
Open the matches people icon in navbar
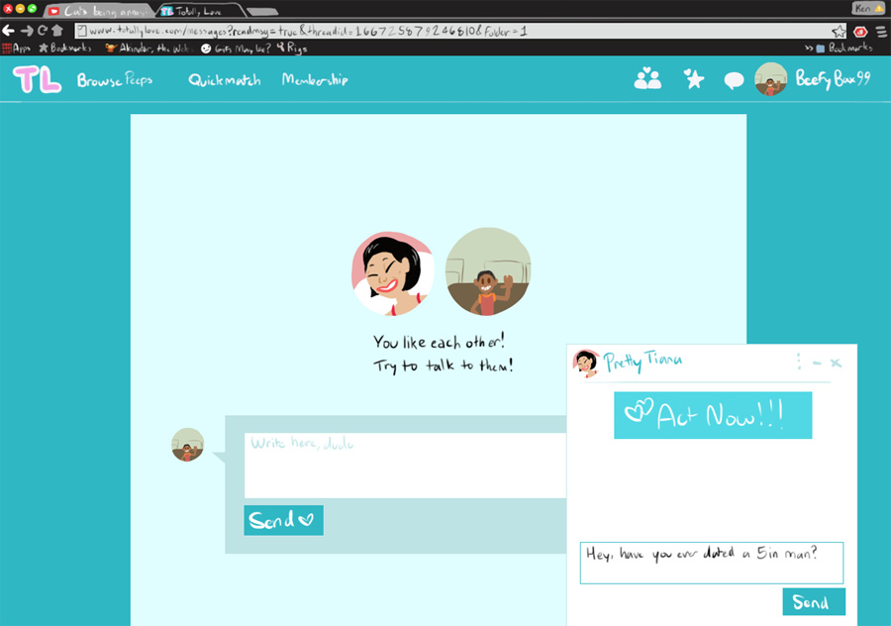[x=647, y=79]
